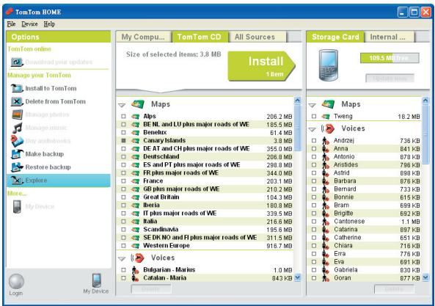This screenshot has height=306, width=435.
Task: Click the 109.5 MB free space bar
Action: (390, 58)
